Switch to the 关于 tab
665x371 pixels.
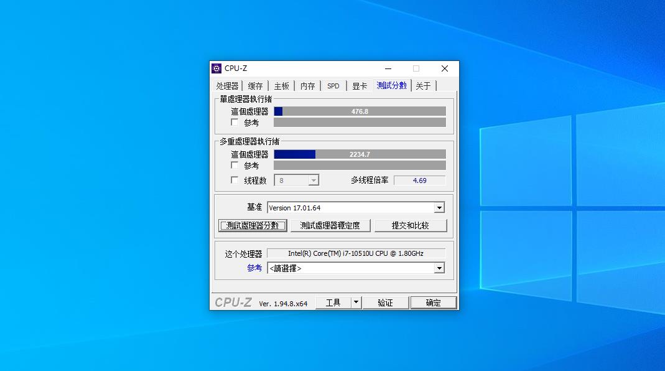423,85
